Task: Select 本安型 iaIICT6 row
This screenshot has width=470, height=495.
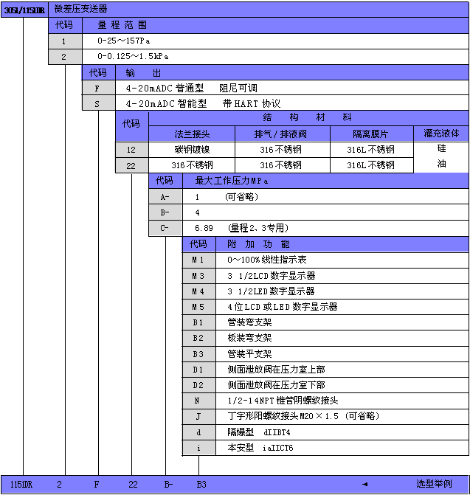Action: coord(342,448)
